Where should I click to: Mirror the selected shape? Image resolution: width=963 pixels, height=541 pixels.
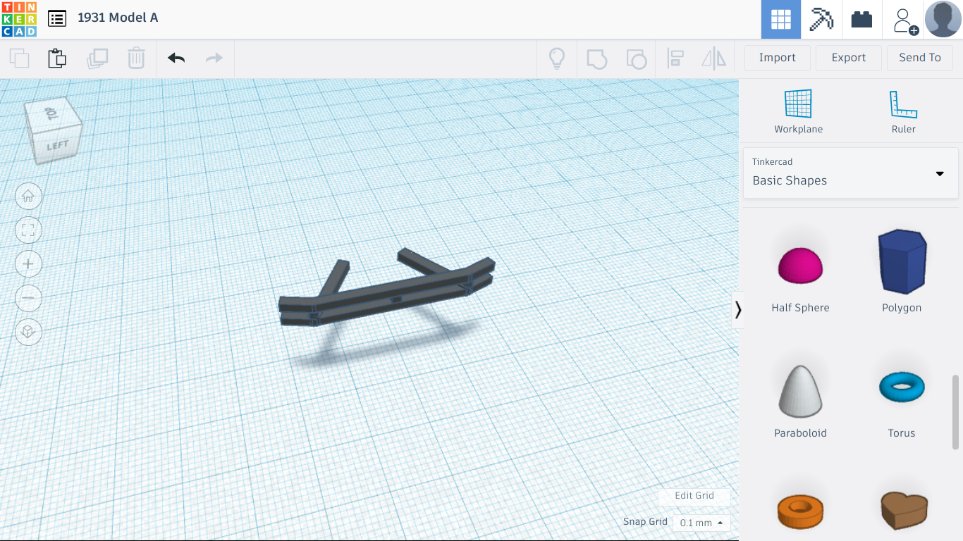pos(713,58)
